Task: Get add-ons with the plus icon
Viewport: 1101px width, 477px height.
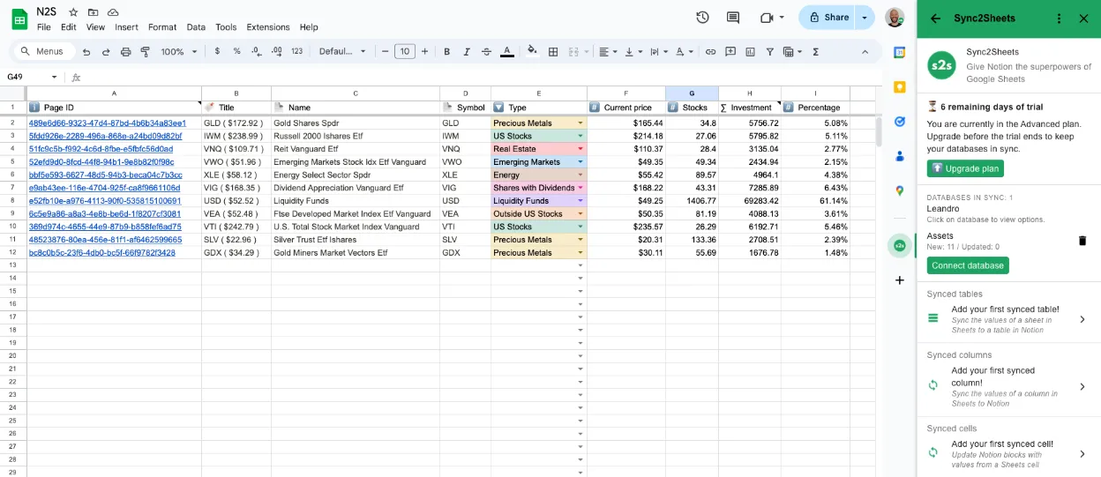Action: pyautogui.click(x=900, y=280)
